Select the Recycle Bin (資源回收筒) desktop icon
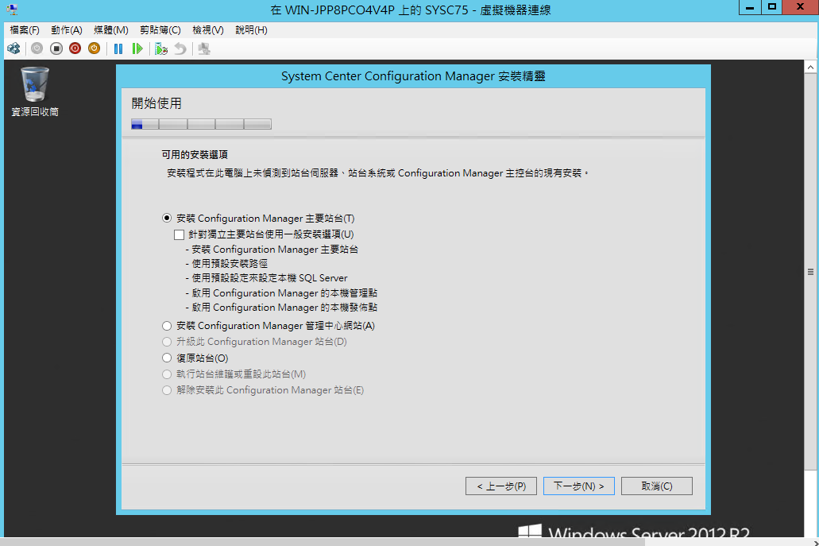This screenshot has height=546, width=819. pos(35,92)
